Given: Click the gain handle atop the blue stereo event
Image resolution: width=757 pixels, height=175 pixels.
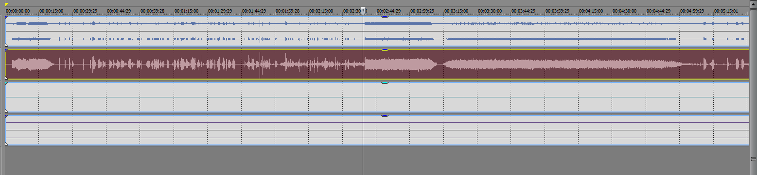Looking at the screenshot, I should point(385,17).
